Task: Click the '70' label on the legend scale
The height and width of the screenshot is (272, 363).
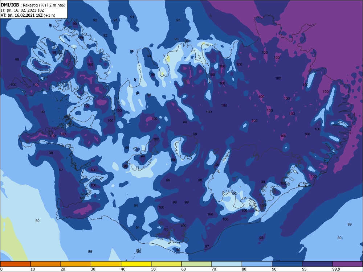Action: tap(214, 269)
